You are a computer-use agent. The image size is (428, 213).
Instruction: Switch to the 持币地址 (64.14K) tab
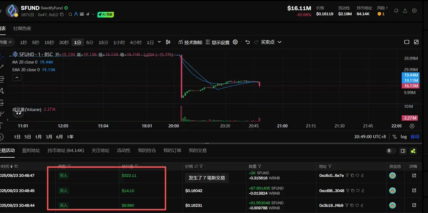click(66, 151)
